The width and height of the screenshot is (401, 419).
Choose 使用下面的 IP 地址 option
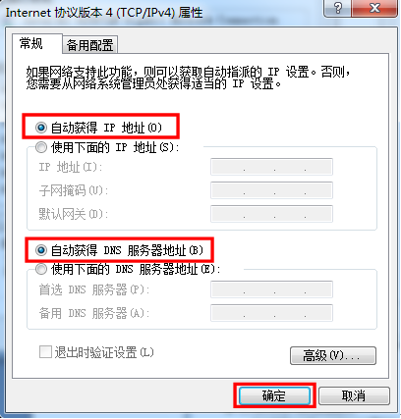coord(41,147)
